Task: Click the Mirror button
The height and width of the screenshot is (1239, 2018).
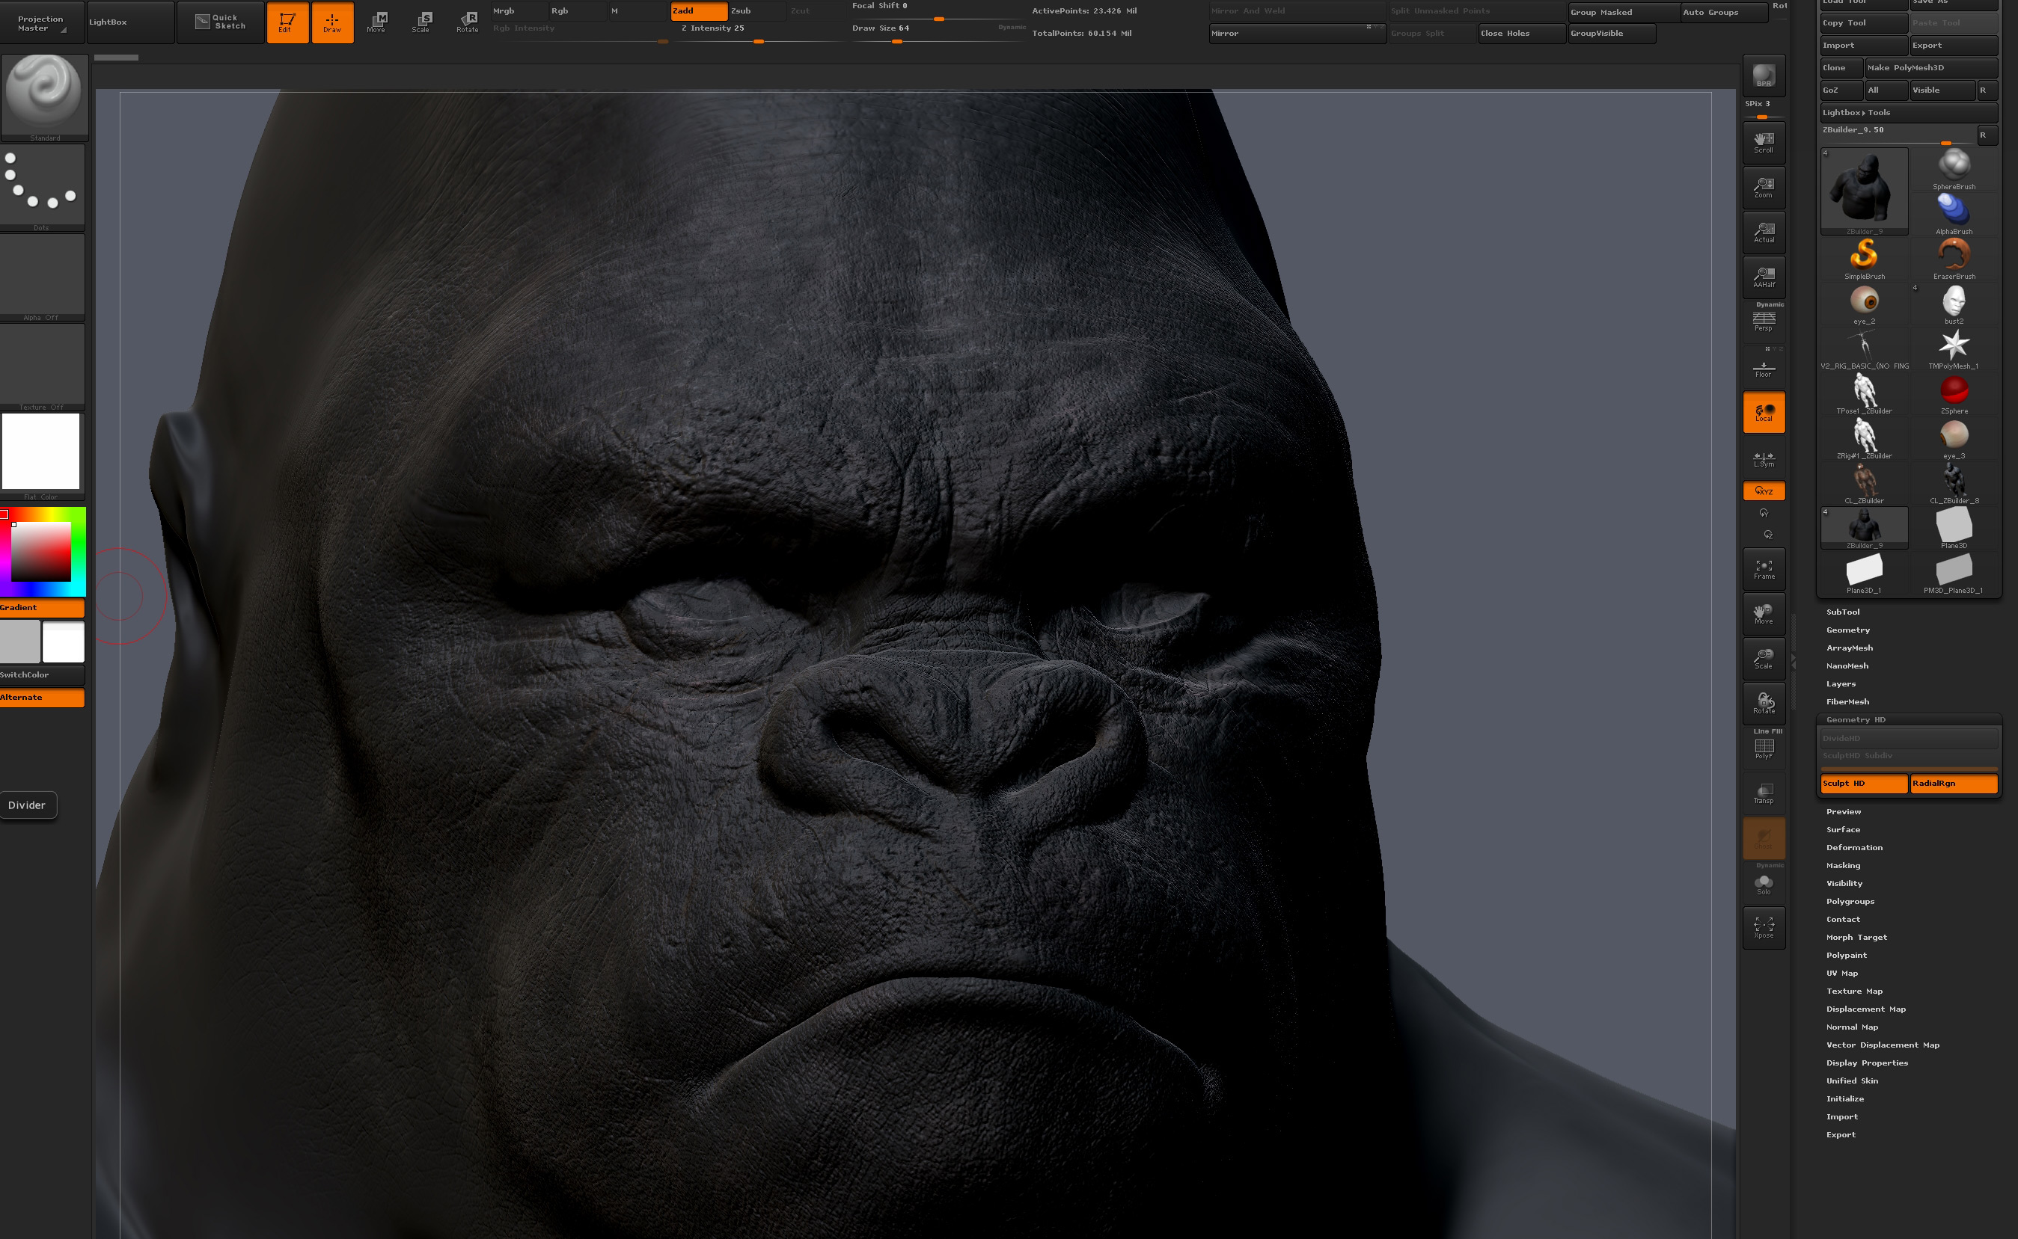Action: [x=1297, y=34]
